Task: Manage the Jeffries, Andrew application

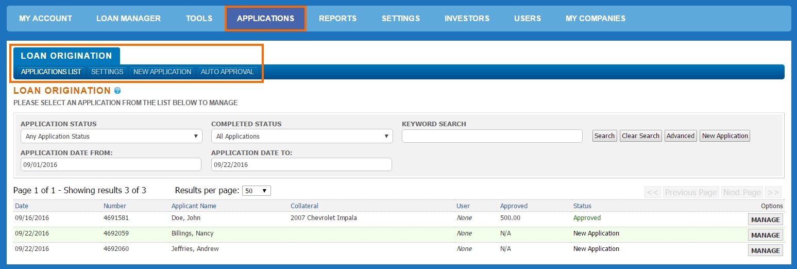Action: click(765, 250)
